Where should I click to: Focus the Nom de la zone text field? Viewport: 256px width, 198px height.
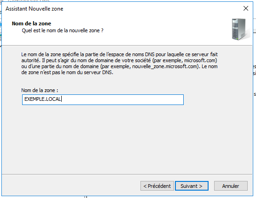click(x=103, y=99)
